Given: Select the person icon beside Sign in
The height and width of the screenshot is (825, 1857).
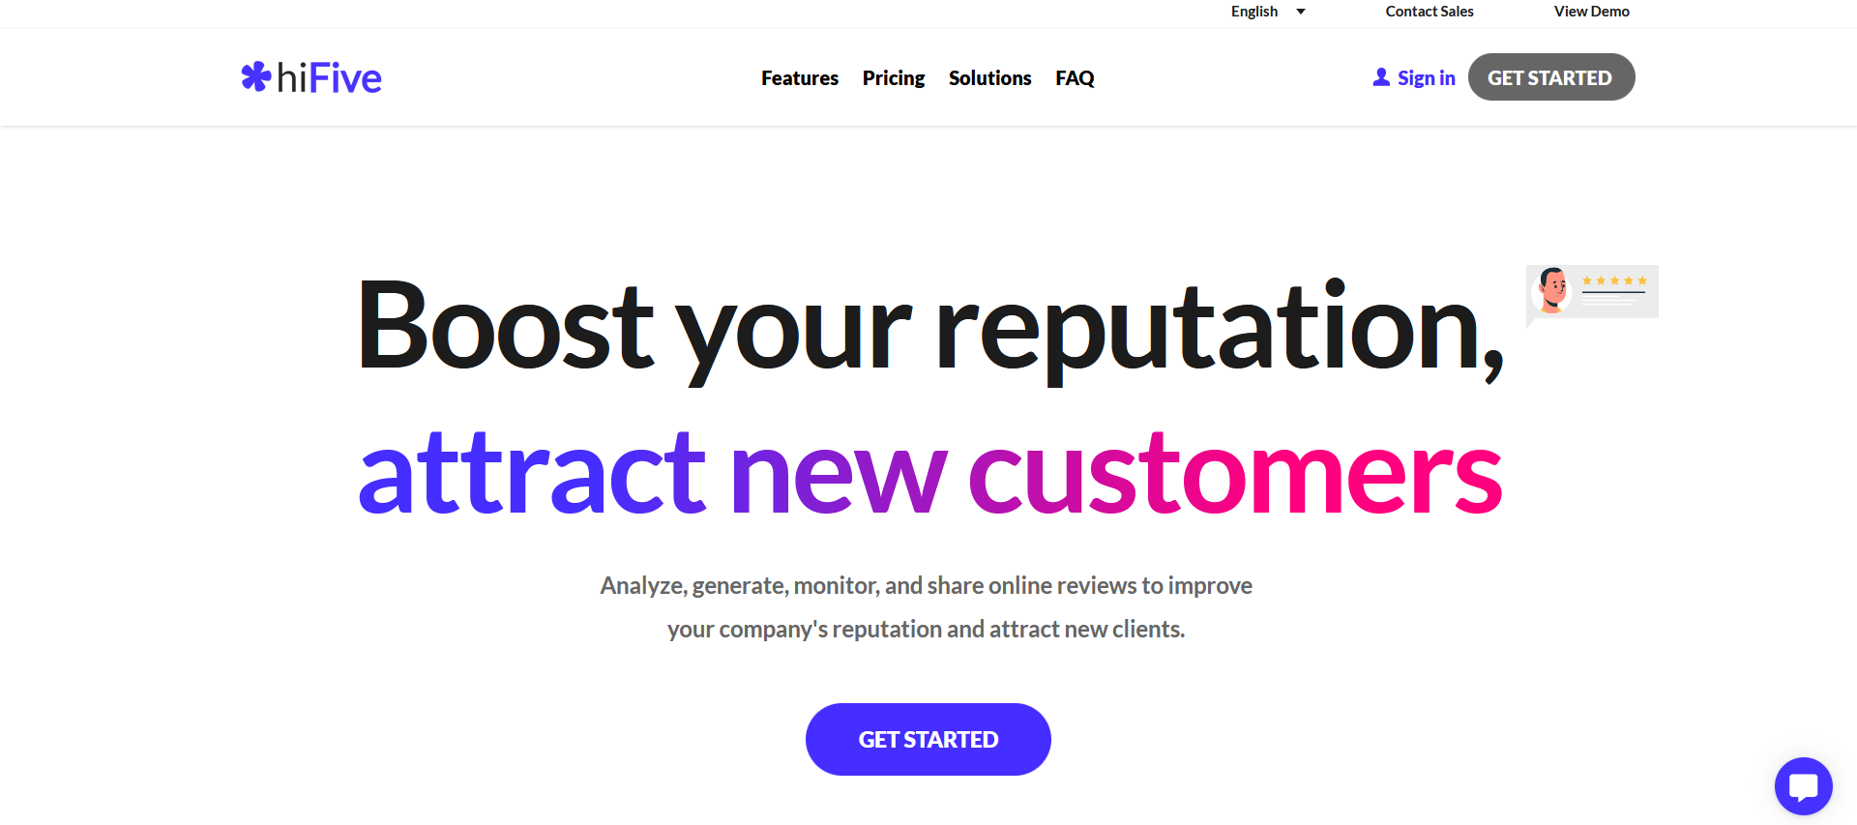Looking at the screenshot, I should (x=1380, y=76).
